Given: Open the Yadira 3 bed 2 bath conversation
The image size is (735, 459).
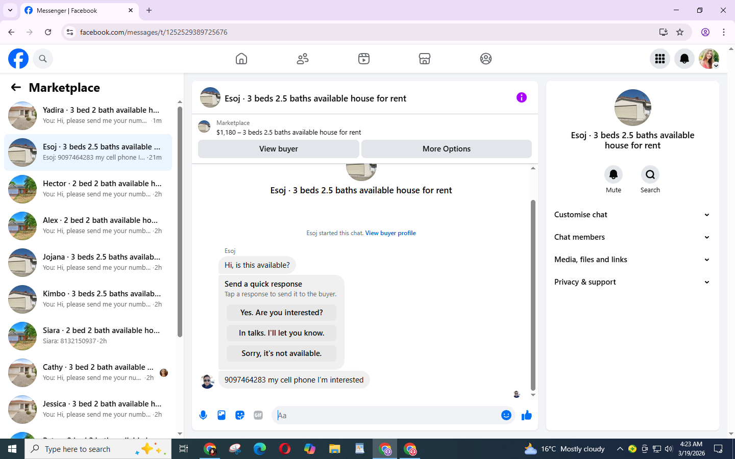Looking at the screenshot, I should tap(88, 116).
